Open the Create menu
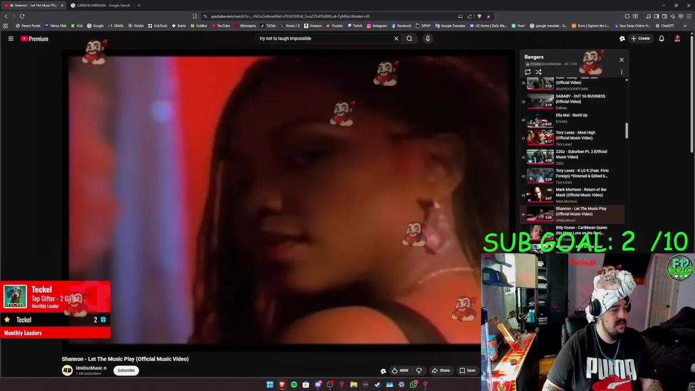This screenshot has width=695, height=391. [x=640, y=39]
